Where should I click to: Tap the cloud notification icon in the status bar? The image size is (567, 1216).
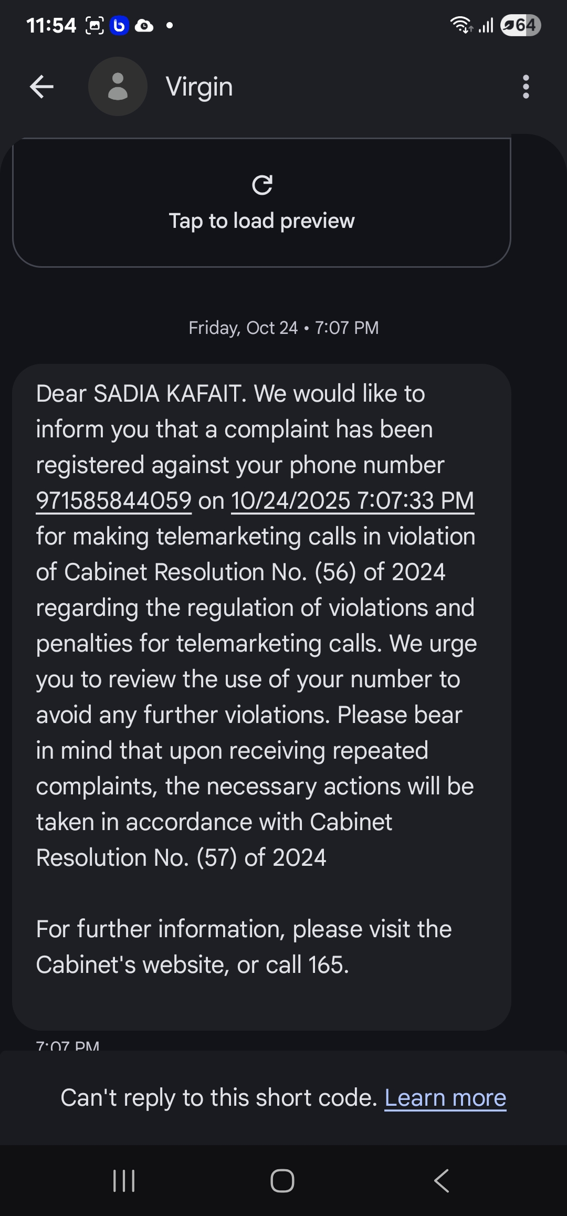(144, 25)
